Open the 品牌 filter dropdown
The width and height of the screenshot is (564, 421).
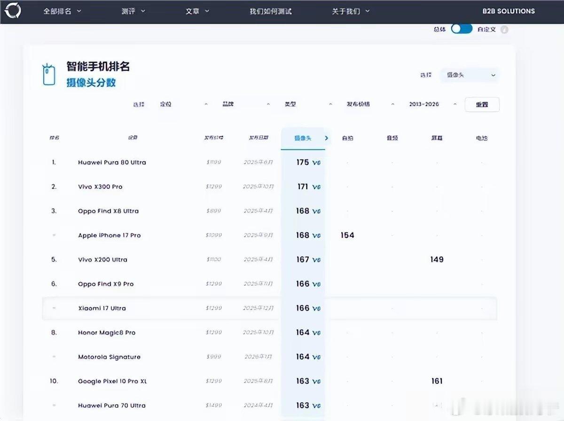pyautogui.click(x=246, y=104)
